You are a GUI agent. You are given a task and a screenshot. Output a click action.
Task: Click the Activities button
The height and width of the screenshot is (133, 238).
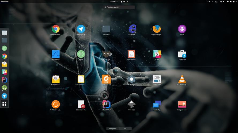[x=5, y=2]
